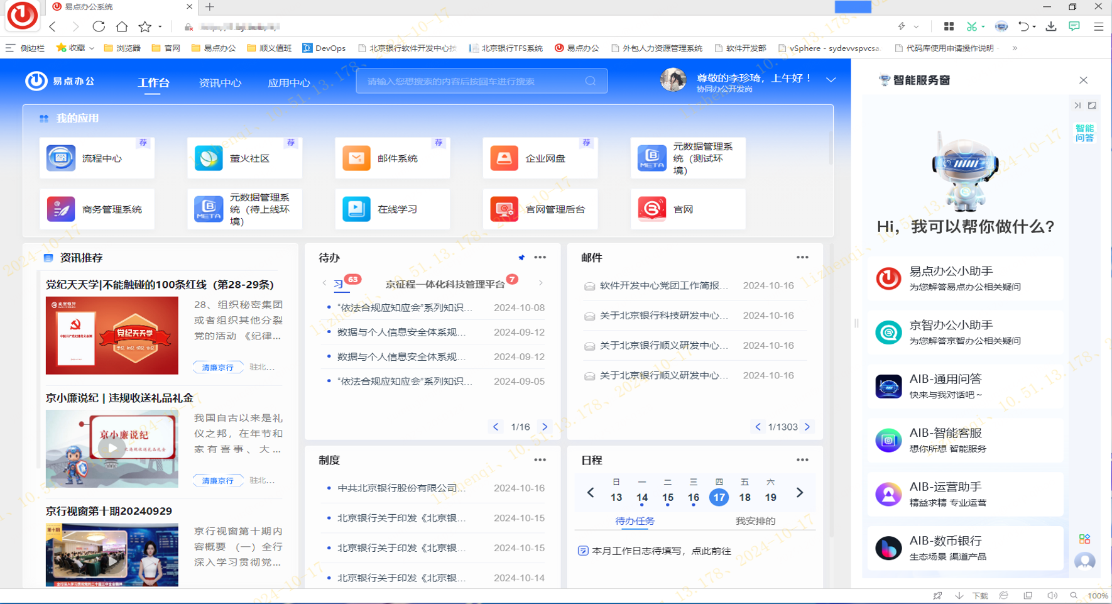Open the 流程中心 app icon
This screenshot has width=1112, height=604.
(x=61, y=158)
